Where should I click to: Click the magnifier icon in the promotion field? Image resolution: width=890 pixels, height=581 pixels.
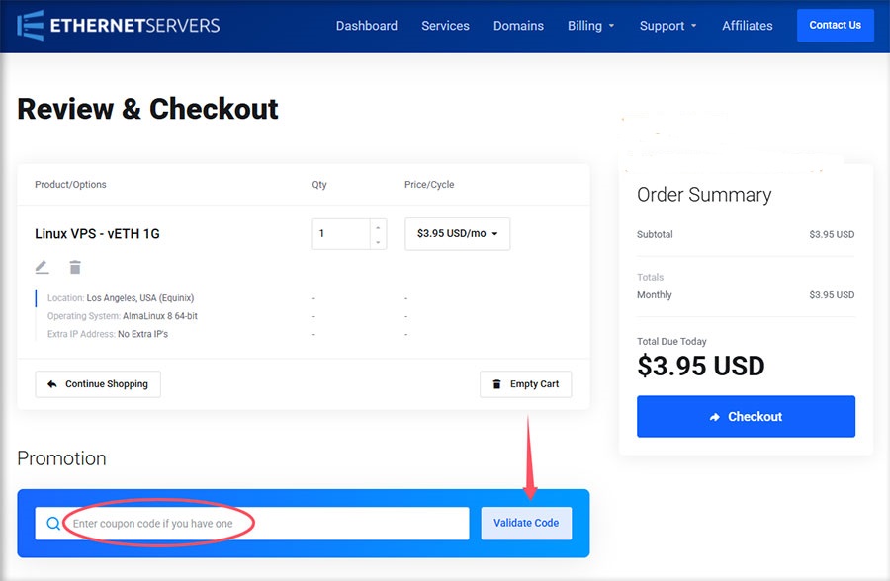click(53, 524)
